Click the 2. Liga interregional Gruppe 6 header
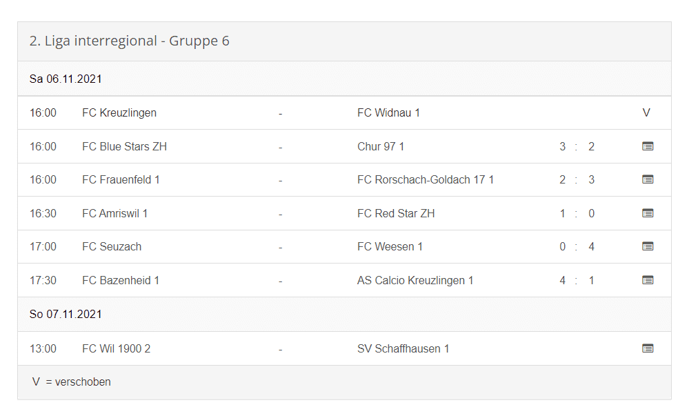The image size is (689, 416). point(129,41)
